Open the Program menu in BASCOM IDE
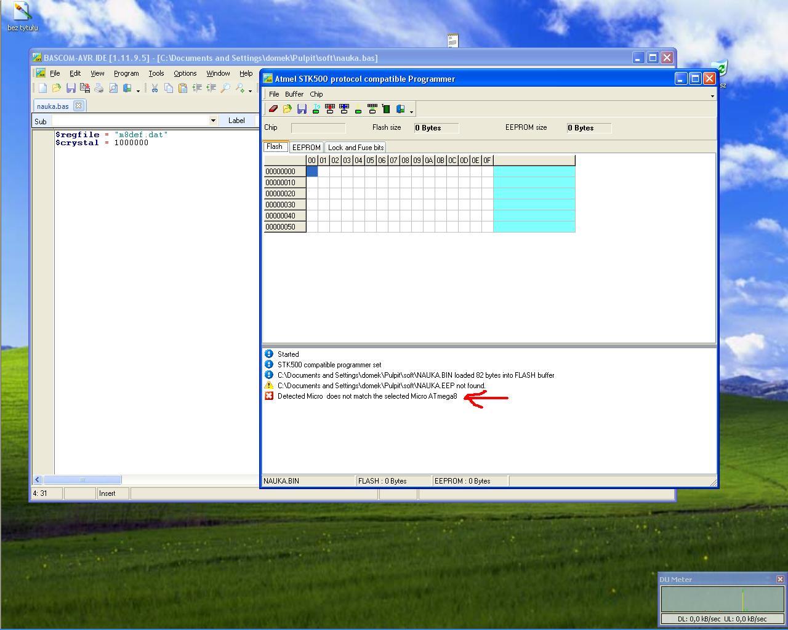The image size is (788, 630). coord(126,73)
